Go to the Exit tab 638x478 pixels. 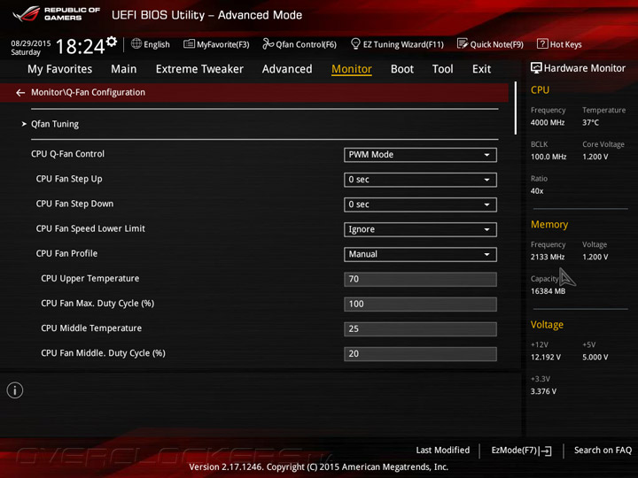481,69
